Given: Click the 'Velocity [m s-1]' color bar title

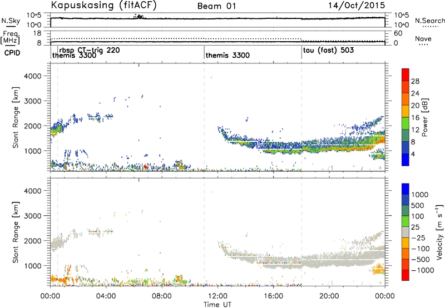Looking at the screenshot, I should (x=439, y=232).
